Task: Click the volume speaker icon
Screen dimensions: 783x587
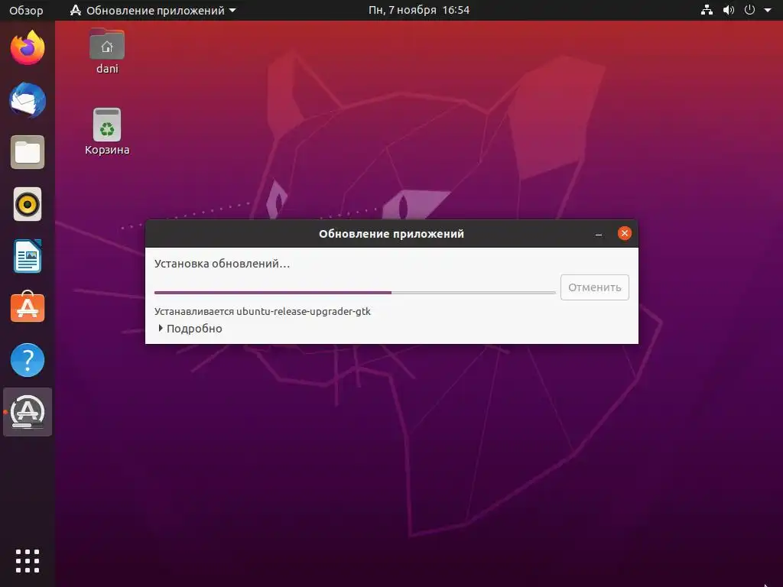Action: pyautogui.click(x=729, y=10)
